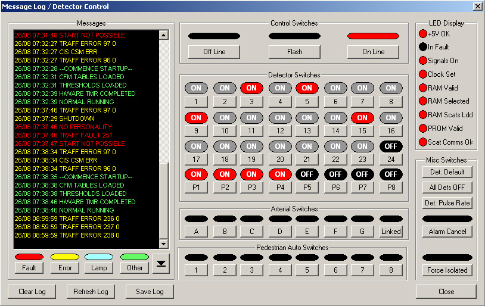Screen dimensions: 485x306
Task: Select arterial switch D
Action: (280, 232)
